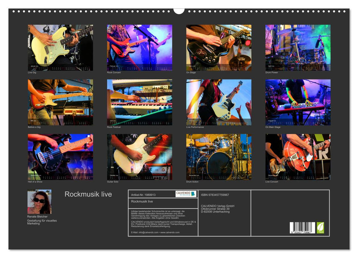Click the ISBN 9783457759967 text
The image size is (358, 258).
(x=215, y=195)
